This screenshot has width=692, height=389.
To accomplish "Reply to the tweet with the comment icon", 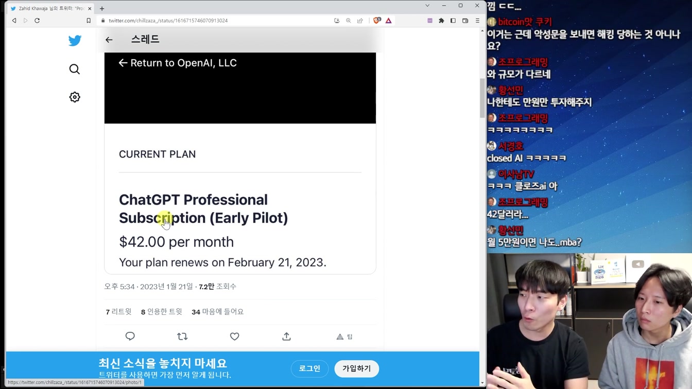I will point(130,337).
